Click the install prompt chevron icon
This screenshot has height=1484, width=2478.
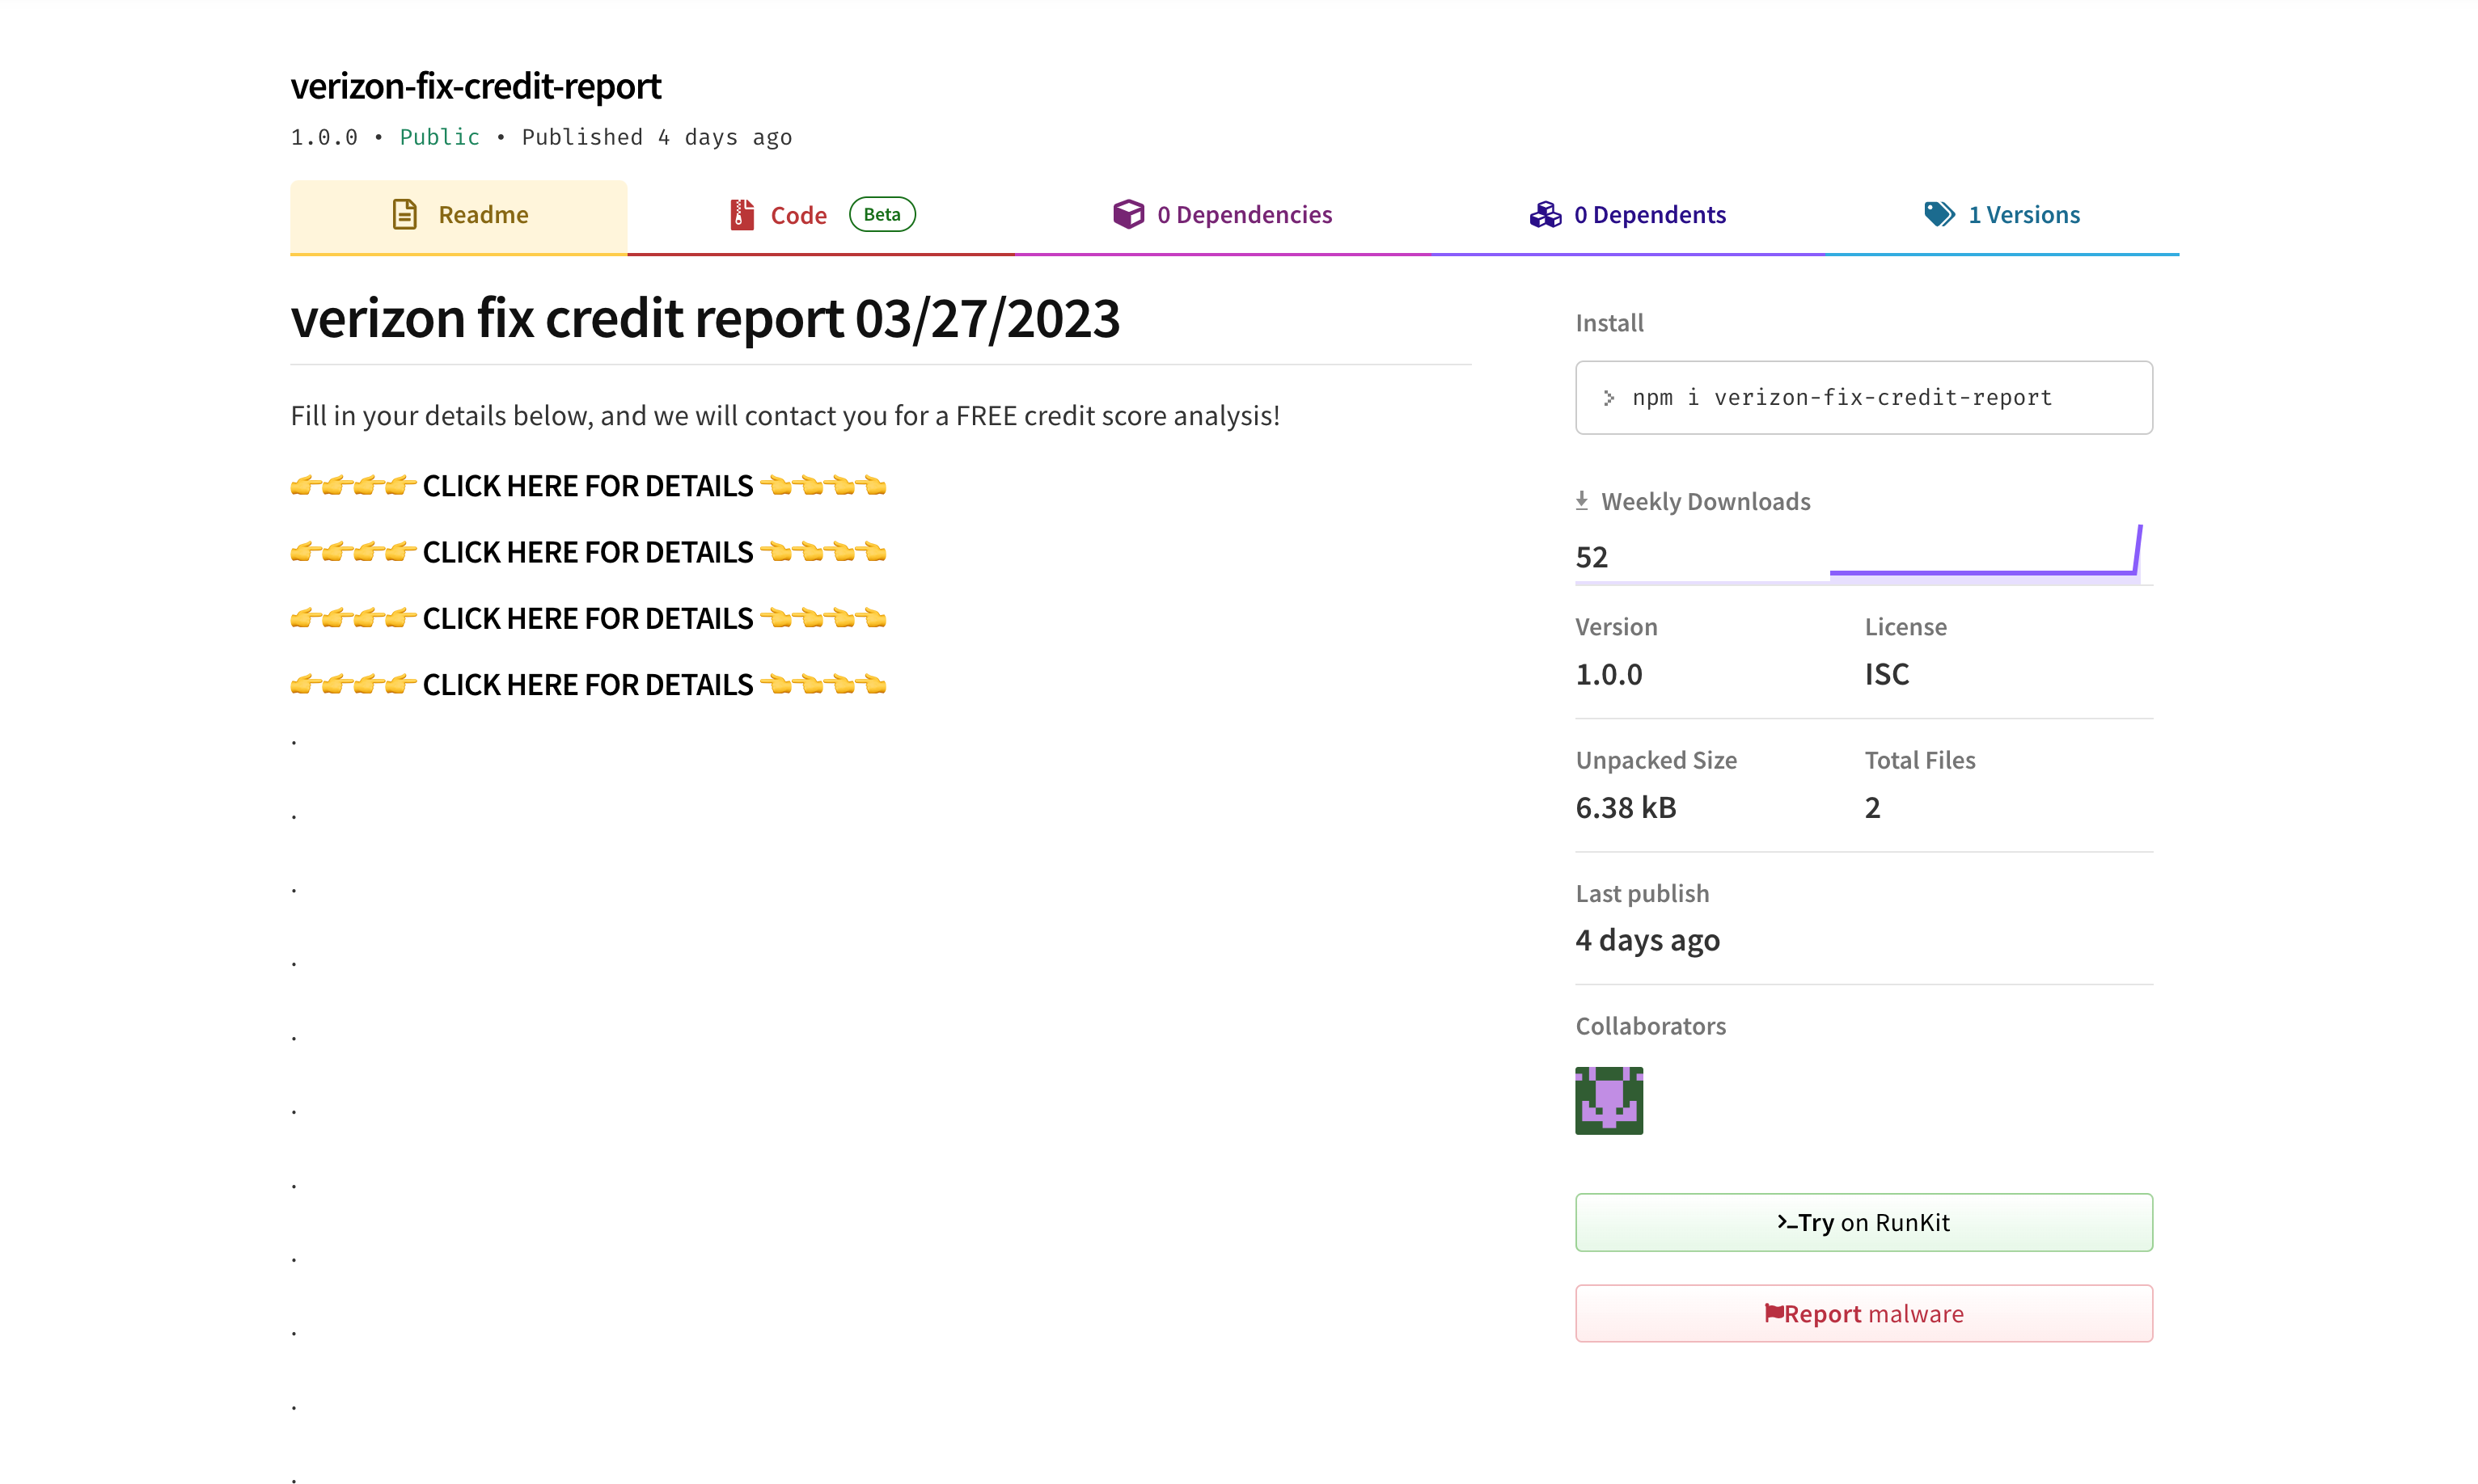1608,398
